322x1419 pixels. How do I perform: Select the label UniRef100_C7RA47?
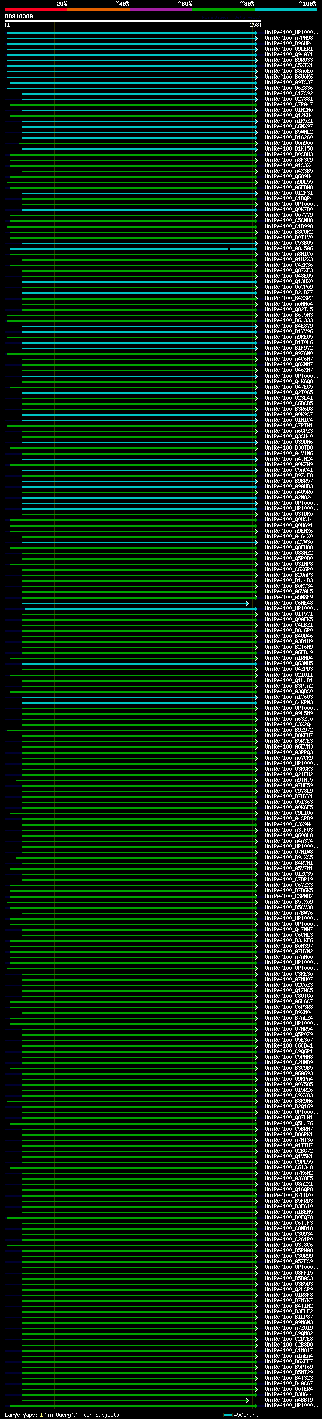(289, 104)
